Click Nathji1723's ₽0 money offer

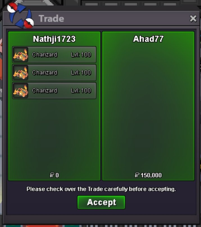coord(54,175)
